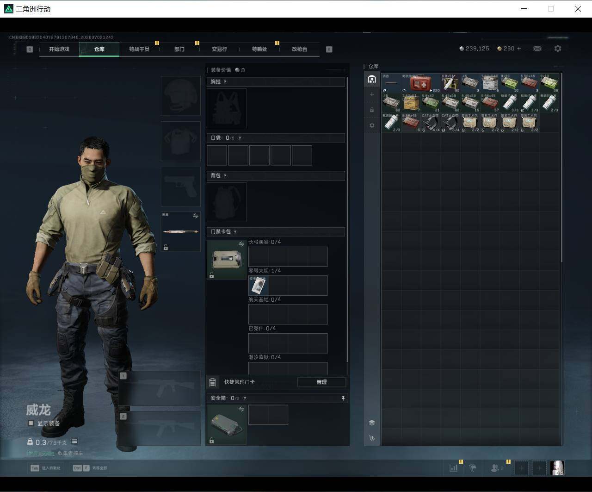Toggle the pin on 安全箱 header
592x492 pixels.
pos(343,398)
